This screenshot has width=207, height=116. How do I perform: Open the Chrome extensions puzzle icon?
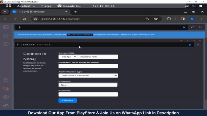click(169, 19)
